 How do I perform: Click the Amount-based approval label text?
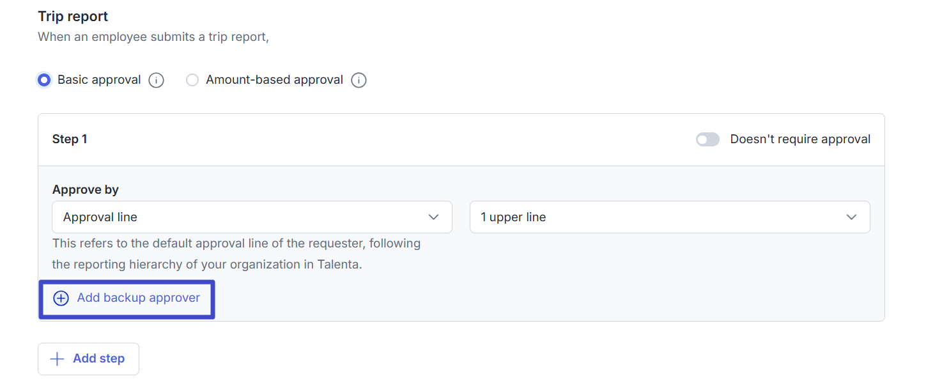coord(274,80)
